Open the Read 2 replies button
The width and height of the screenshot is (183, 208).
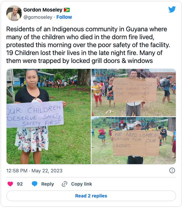pyautogui.click(x=91, y=196)
